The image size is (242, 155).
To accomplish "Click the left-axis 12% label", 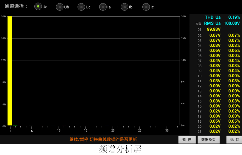I will 3,60.
